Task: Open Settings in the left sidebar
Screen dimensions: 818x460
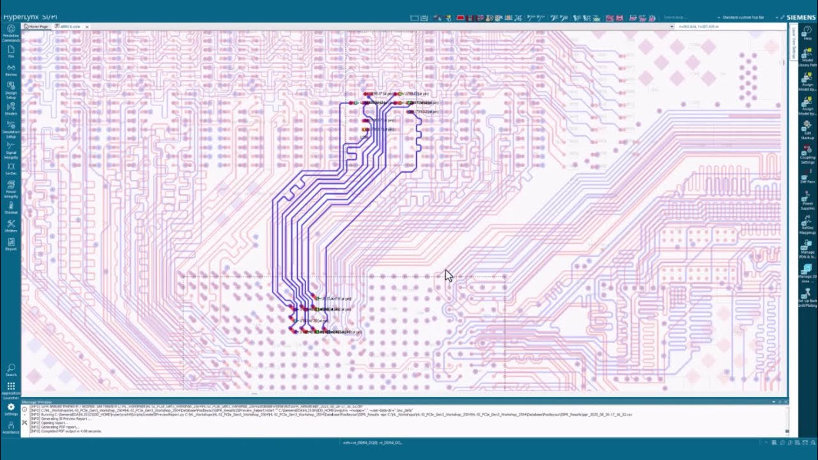Action: [11, 409]
